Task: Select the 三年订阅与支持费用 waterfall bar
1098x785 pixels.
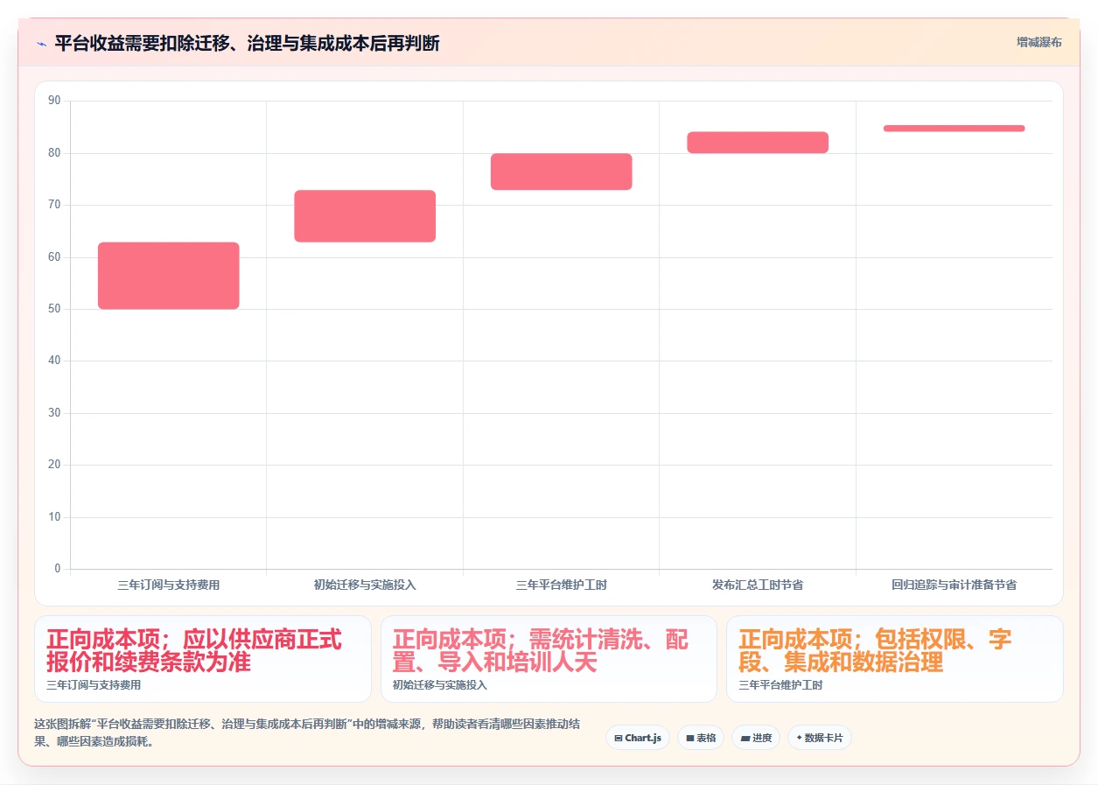Action: [169, 276]
